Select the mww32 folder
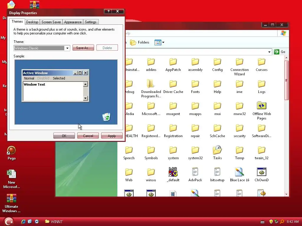Viewport: 302px width, 226px height. click(239, 109)
